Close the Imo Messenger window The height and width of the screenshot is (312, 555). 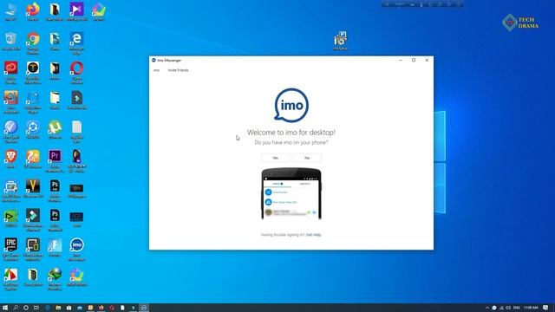click(427, 60)
